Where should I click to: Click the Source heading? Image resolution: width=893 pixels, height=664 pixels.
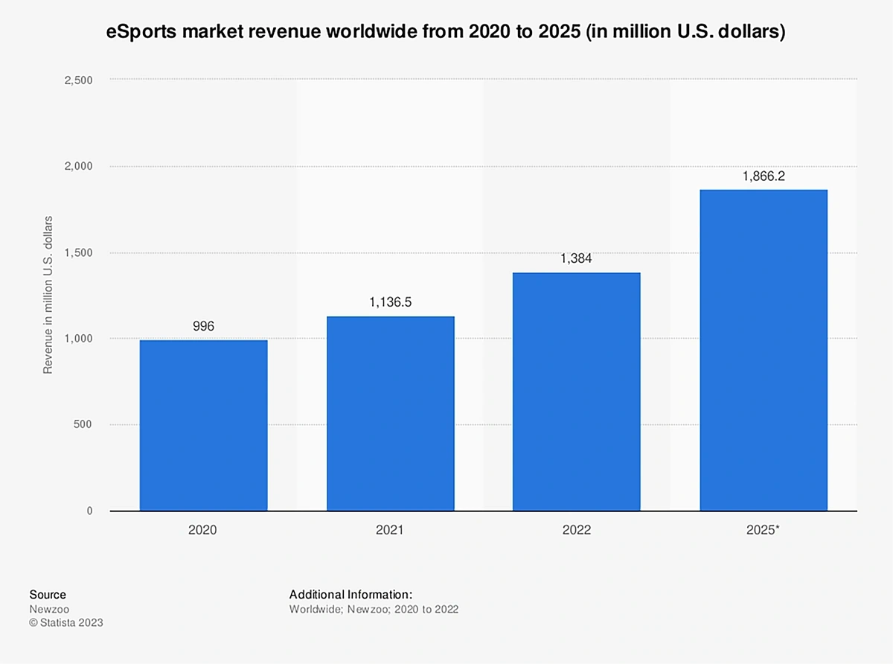click(x=48, y=595)
